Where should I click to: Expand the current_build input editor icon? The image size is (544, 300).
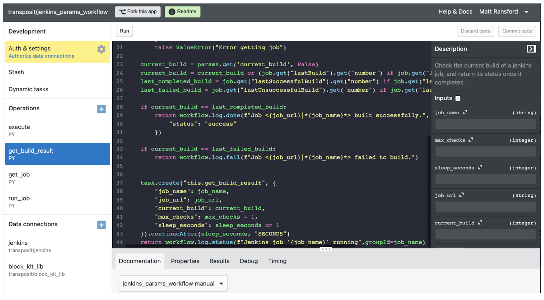[x=480, y=223]
